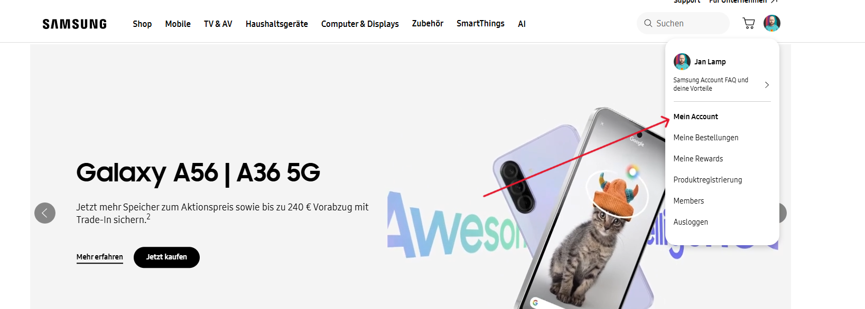Open Meine Bestellungen
865x309 pixels.
tap(706, 138)
